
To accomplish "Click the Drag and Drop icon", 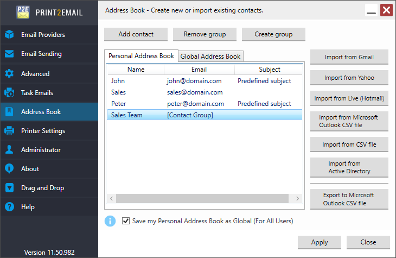I will point(9,188).
